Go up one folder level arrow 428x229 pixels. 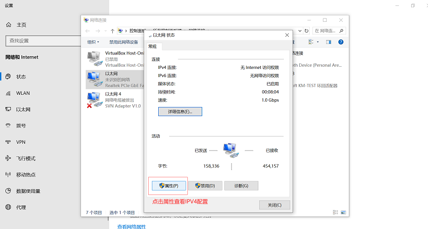tap(112, 31)
